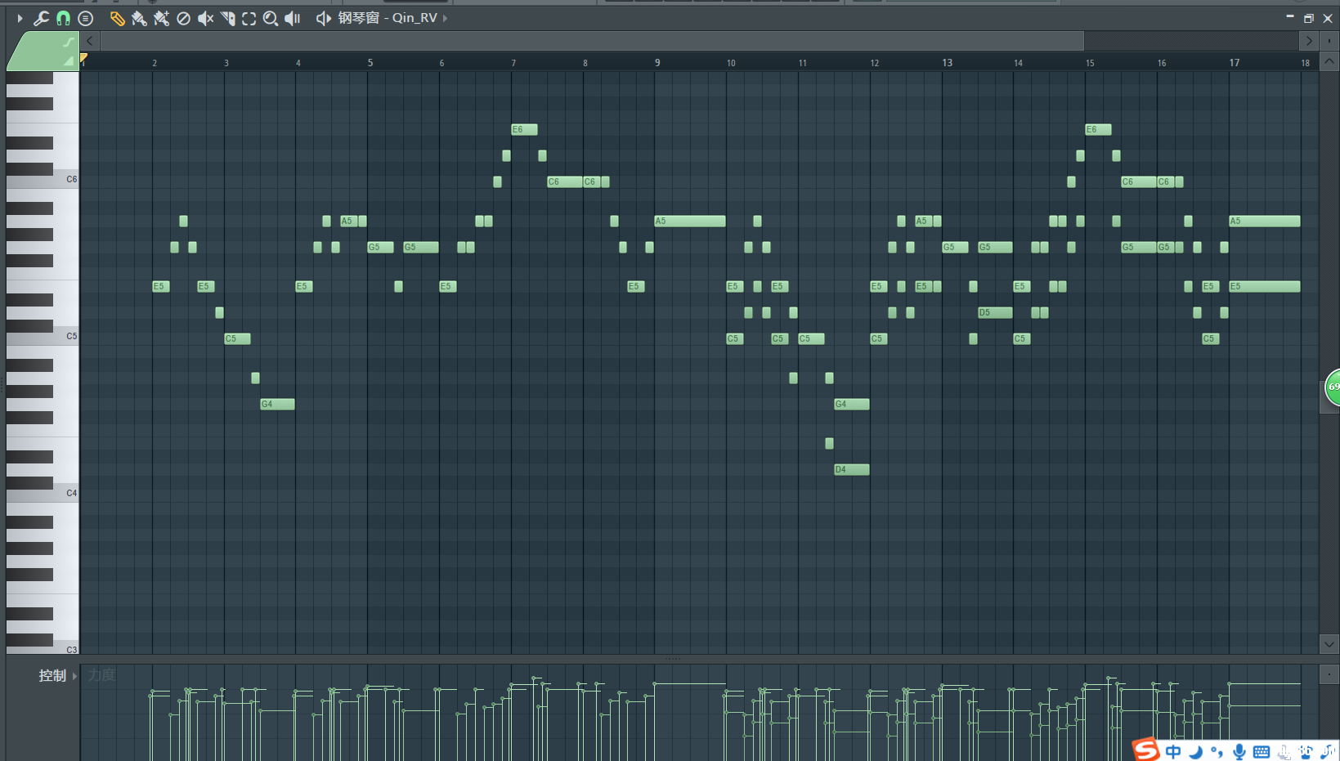The image size is (1340, 761).
Task: Select the Mute tool
Action: (205, 18)
